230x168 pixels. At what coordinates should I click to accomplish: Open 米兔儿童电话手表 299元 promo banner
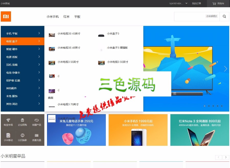click(76, 130)
